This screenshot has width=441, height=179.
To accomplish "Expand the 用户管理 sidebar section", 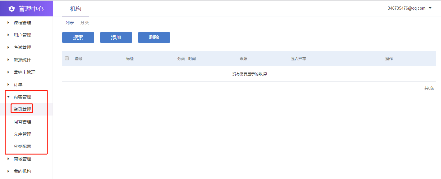I will (x=22, y=35).
